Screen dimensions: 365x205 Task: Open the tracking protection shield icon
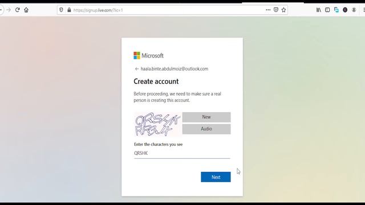(x=61, y=10)
